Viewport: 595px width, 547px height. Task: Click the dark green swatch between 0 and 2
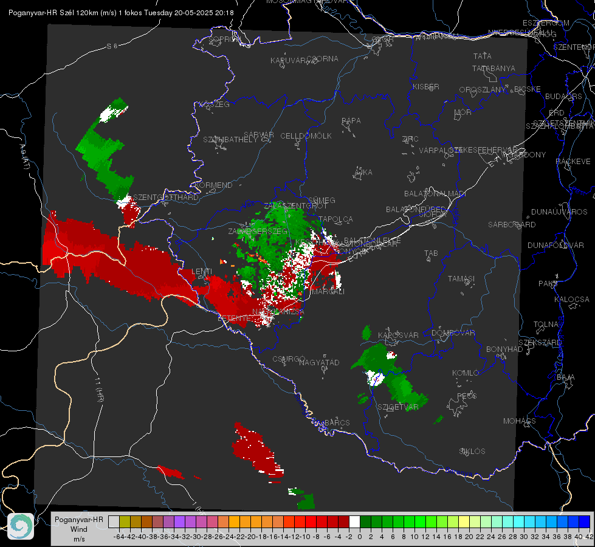(365, 521)
